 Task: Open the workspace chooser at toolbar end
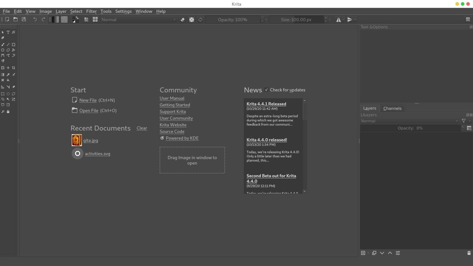point(468,20)
